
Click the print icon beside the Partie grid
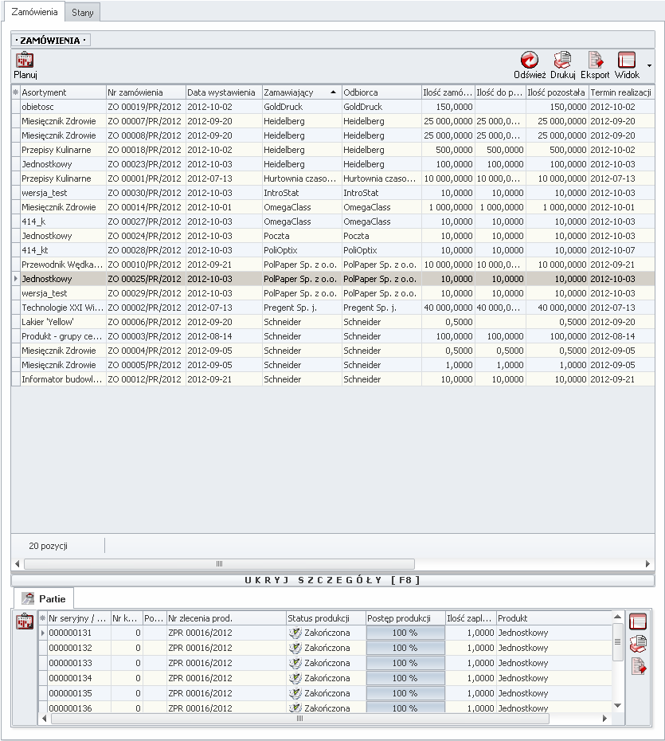638,644
